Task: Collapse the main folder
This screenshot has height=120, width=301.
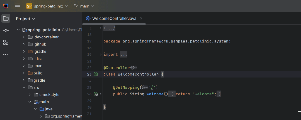Action: click(x=30, y=102)
